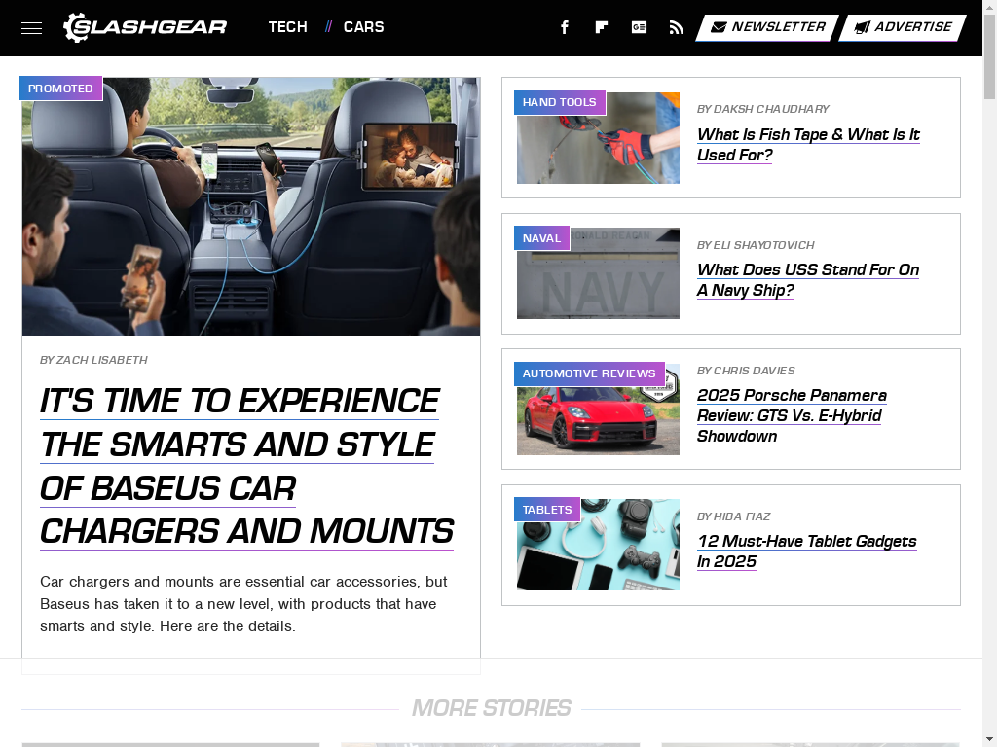Open author Eli Shayotovich's byline
The image size is (997, 747).
tap(756, 245)
